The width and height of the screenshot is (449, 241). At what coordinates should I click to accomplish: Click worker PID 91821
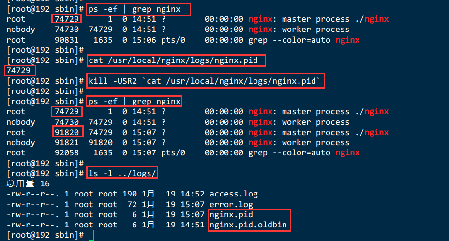[67, 143]
